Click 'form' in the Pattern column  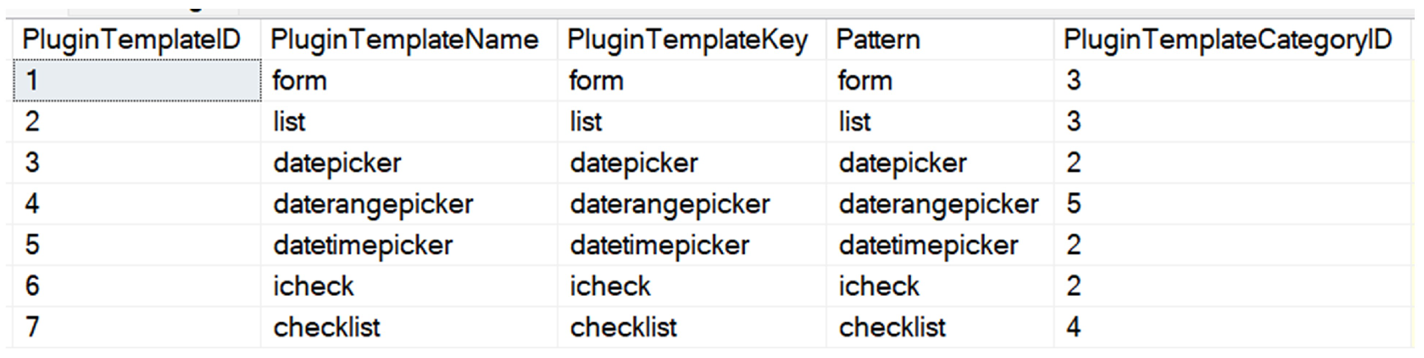[865, 80]
